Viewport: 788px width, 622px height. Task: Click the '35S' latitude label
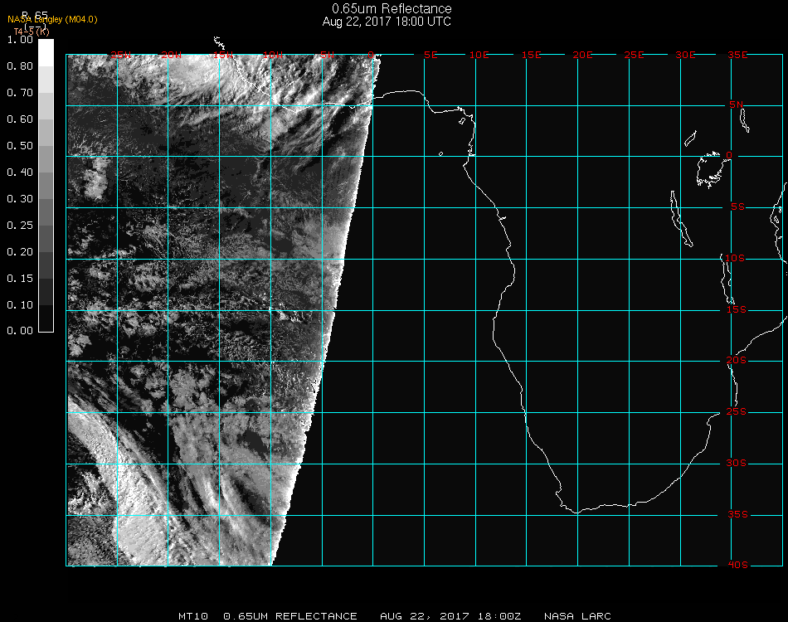pos(737,514)
